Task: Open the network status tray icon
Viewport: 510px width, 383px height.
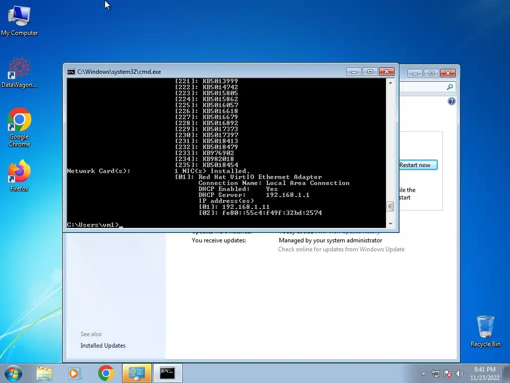Action: point(435,374)
